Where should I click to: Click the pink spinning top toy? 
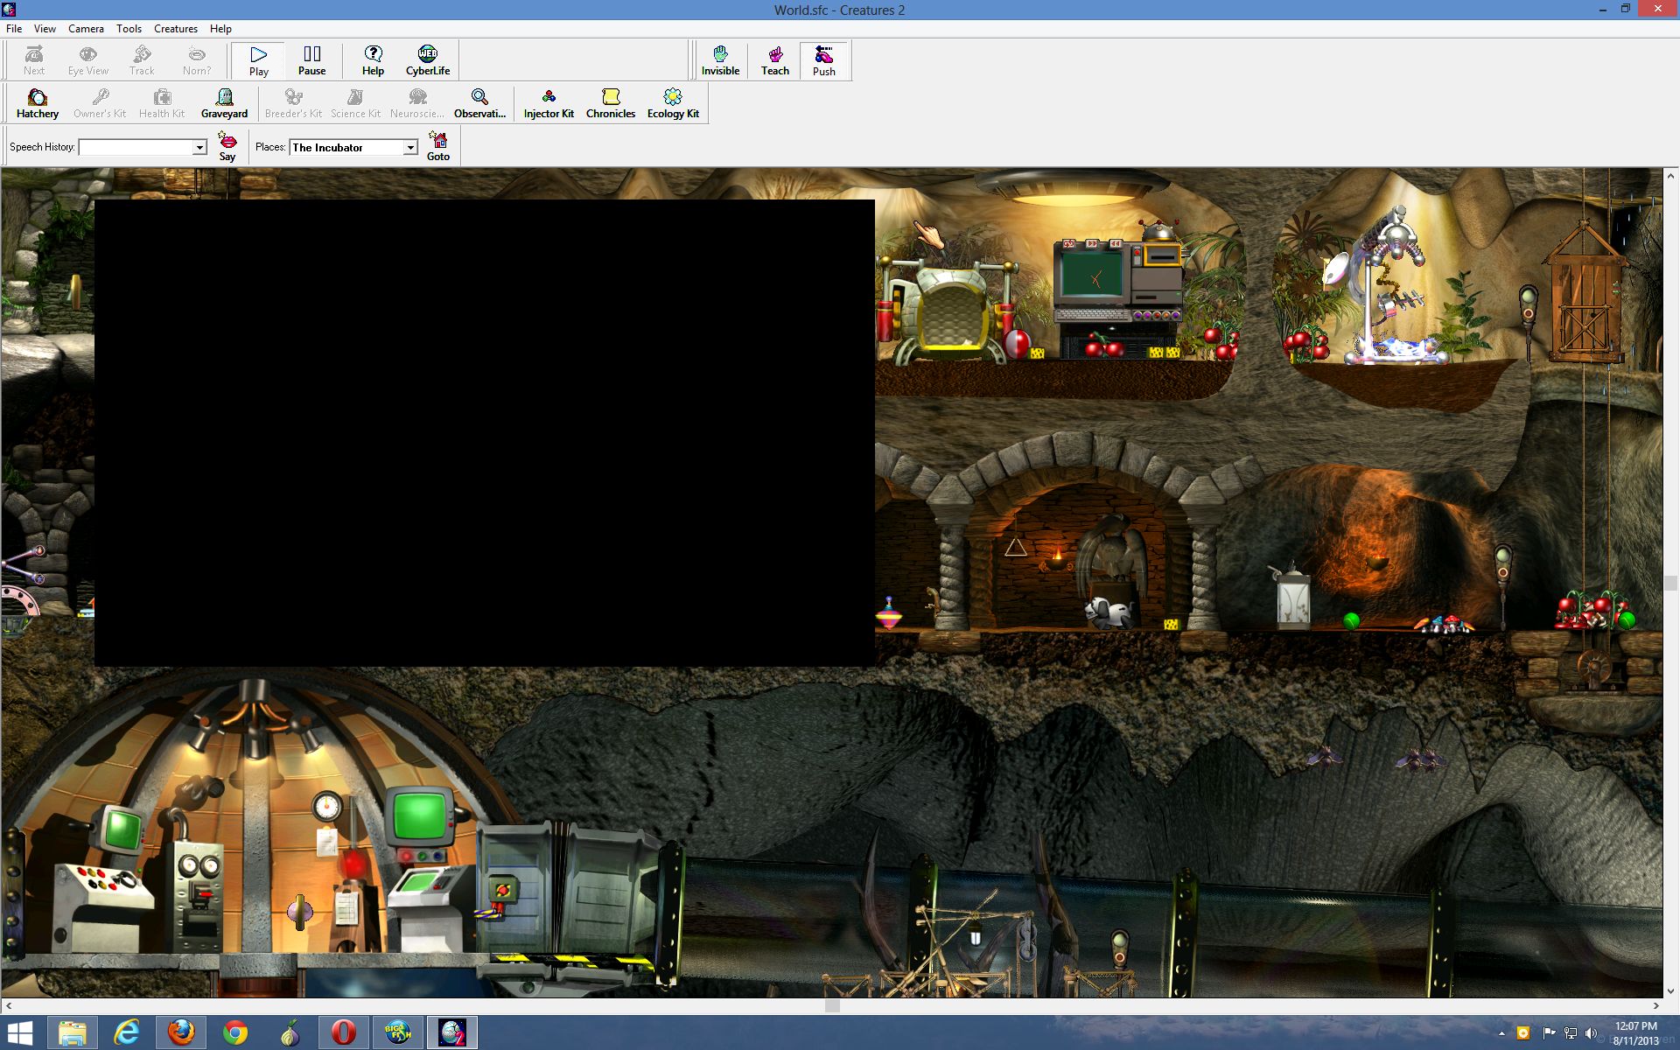click(x=889, y=613)
